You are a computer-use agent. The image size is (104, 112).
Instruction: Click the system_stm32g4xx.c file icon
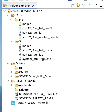pos(20,59)
